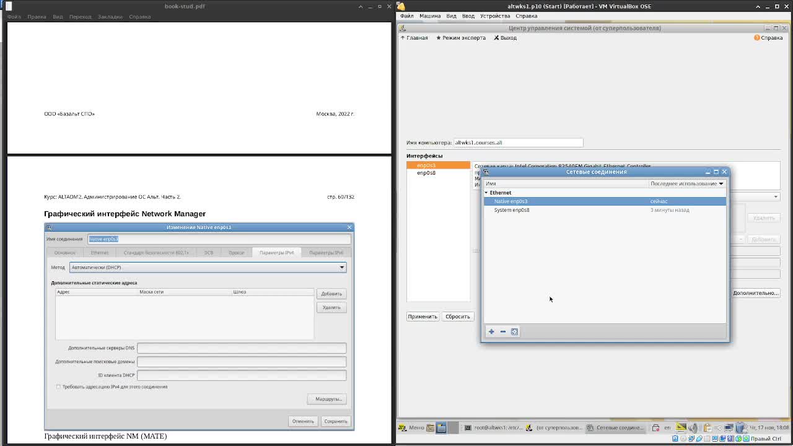Select the Native enp0s3 connection row
The image size is (793, 446).
tap(605, 201)
